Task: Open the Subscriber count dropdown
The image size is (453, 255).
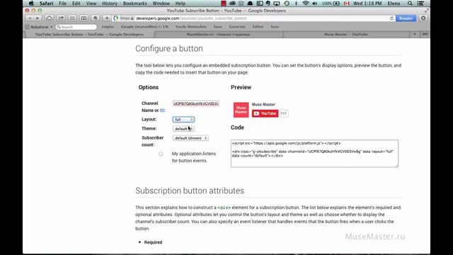Action: [x=190, y=138]
